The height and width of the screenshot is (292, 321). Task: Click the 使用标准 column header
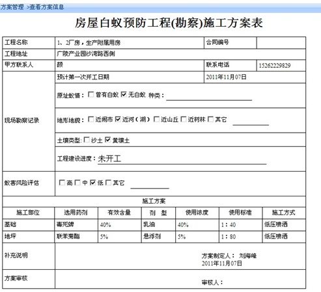240,213
